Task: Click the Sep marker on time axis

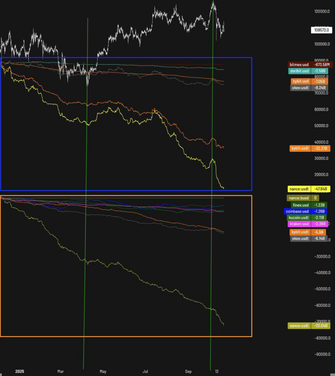Action: click(x=189, y=371)
